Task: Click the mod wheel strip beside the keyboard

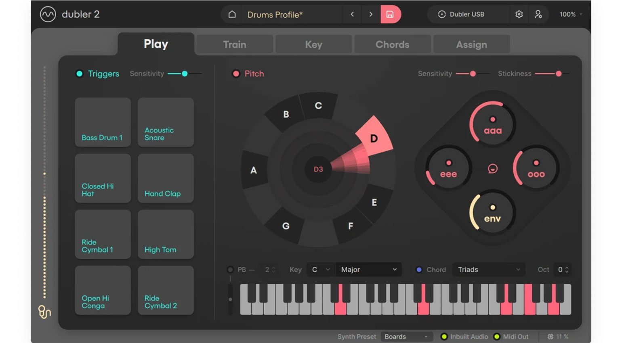Action: (230, 299)
